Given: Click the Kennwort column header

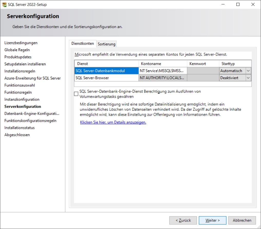Looking at the screenshot, I should tap(203, 64).
